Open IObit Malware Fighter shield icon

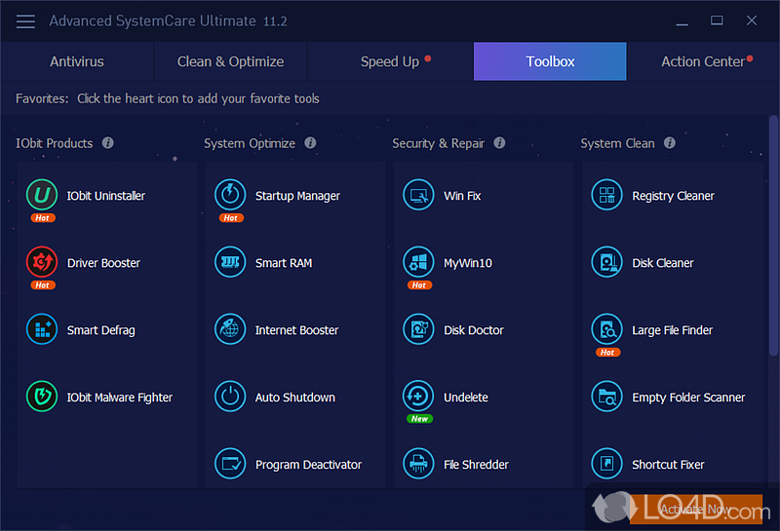coord(42,397)
